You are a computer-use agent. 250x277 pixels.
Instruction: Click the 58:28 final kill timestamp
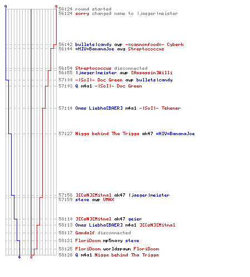pos(66,255)
